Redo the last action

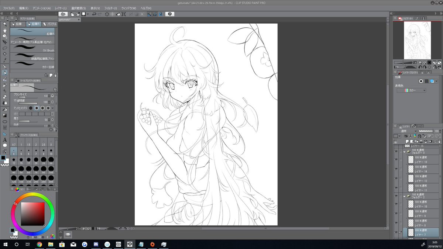tap(100, 14)
